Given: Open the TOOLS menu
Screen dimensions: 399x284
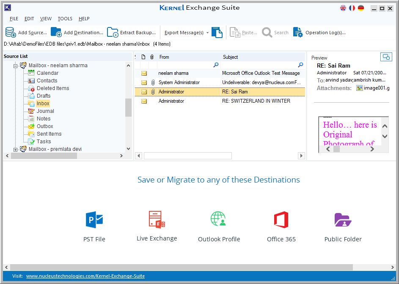Looking at the screenshot, I should click(65, 19).
